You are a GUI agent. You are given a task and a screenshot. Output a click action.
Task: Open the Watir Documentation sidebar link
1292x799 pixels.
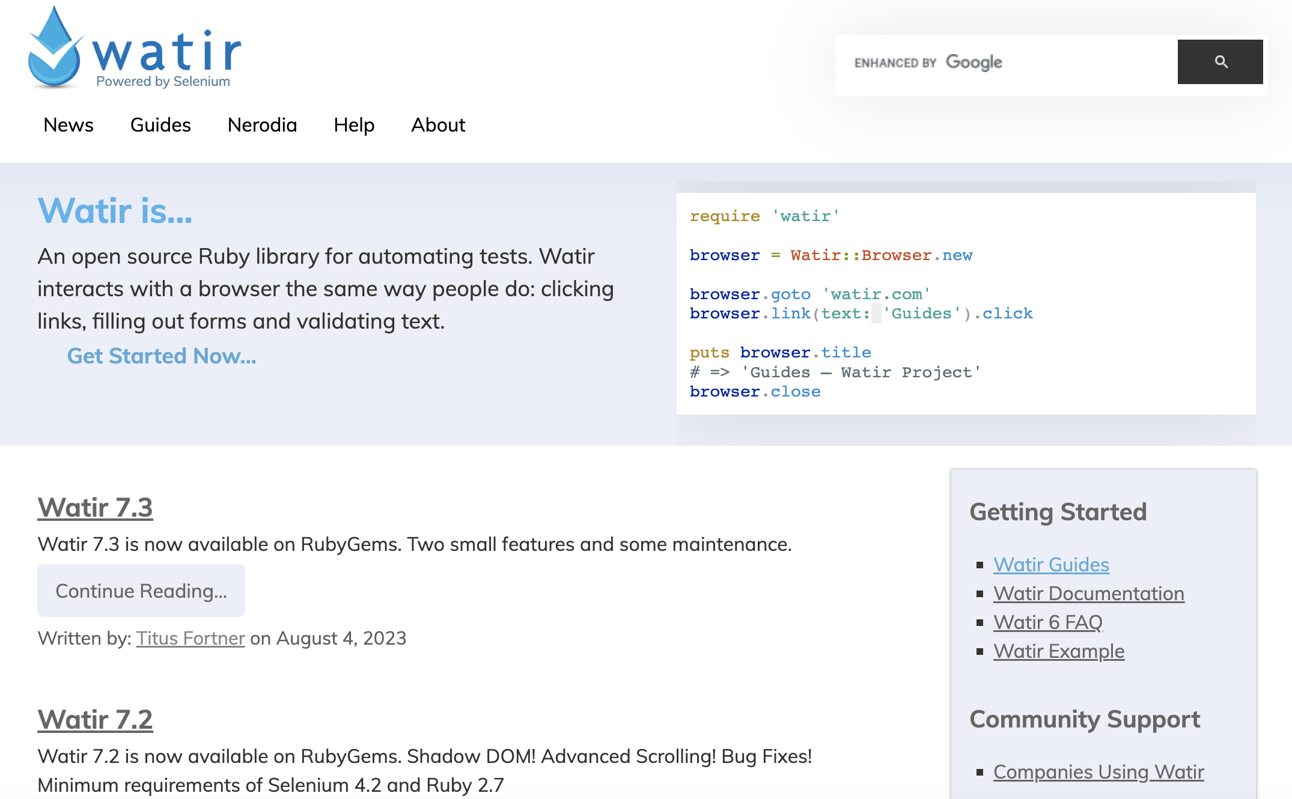tap(1088, 594)
